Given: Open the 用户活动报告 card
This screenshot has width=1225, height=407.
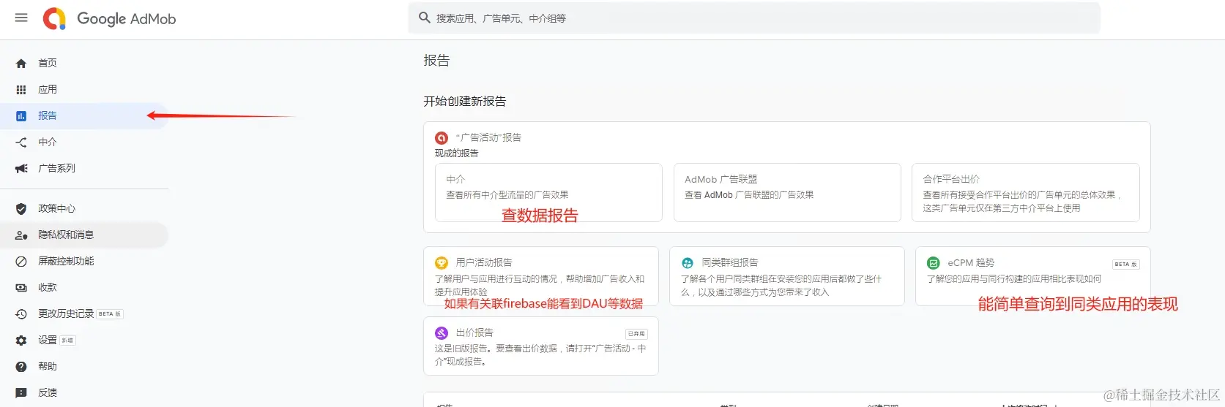Looking at the screenshot, I should tap(541, 276).
